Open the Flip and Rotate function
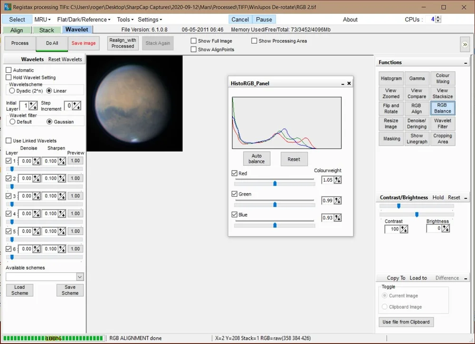This screenshot has width=475, height=344. (391, 108)
